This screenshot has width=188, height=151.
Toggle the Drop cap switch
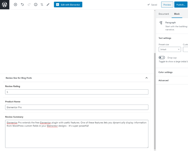pyautogui.click(x=162, y=57)
